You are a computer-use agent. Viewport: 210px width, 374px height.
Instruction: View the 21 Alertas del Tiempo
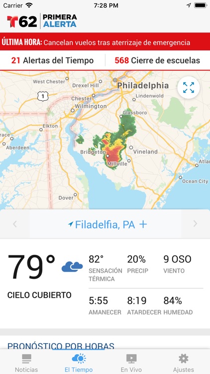pyautogui.click(x=52, y=60)
